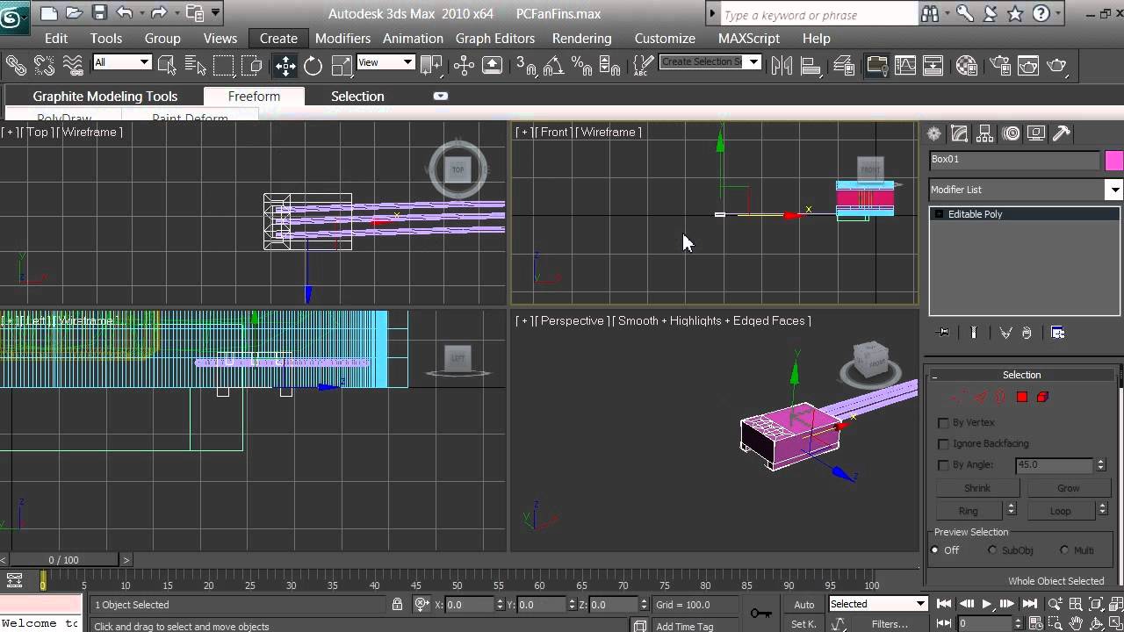Choose the Select and Scale tool
The width and height of the screenshot is (1124, 632).
point(341,65)
